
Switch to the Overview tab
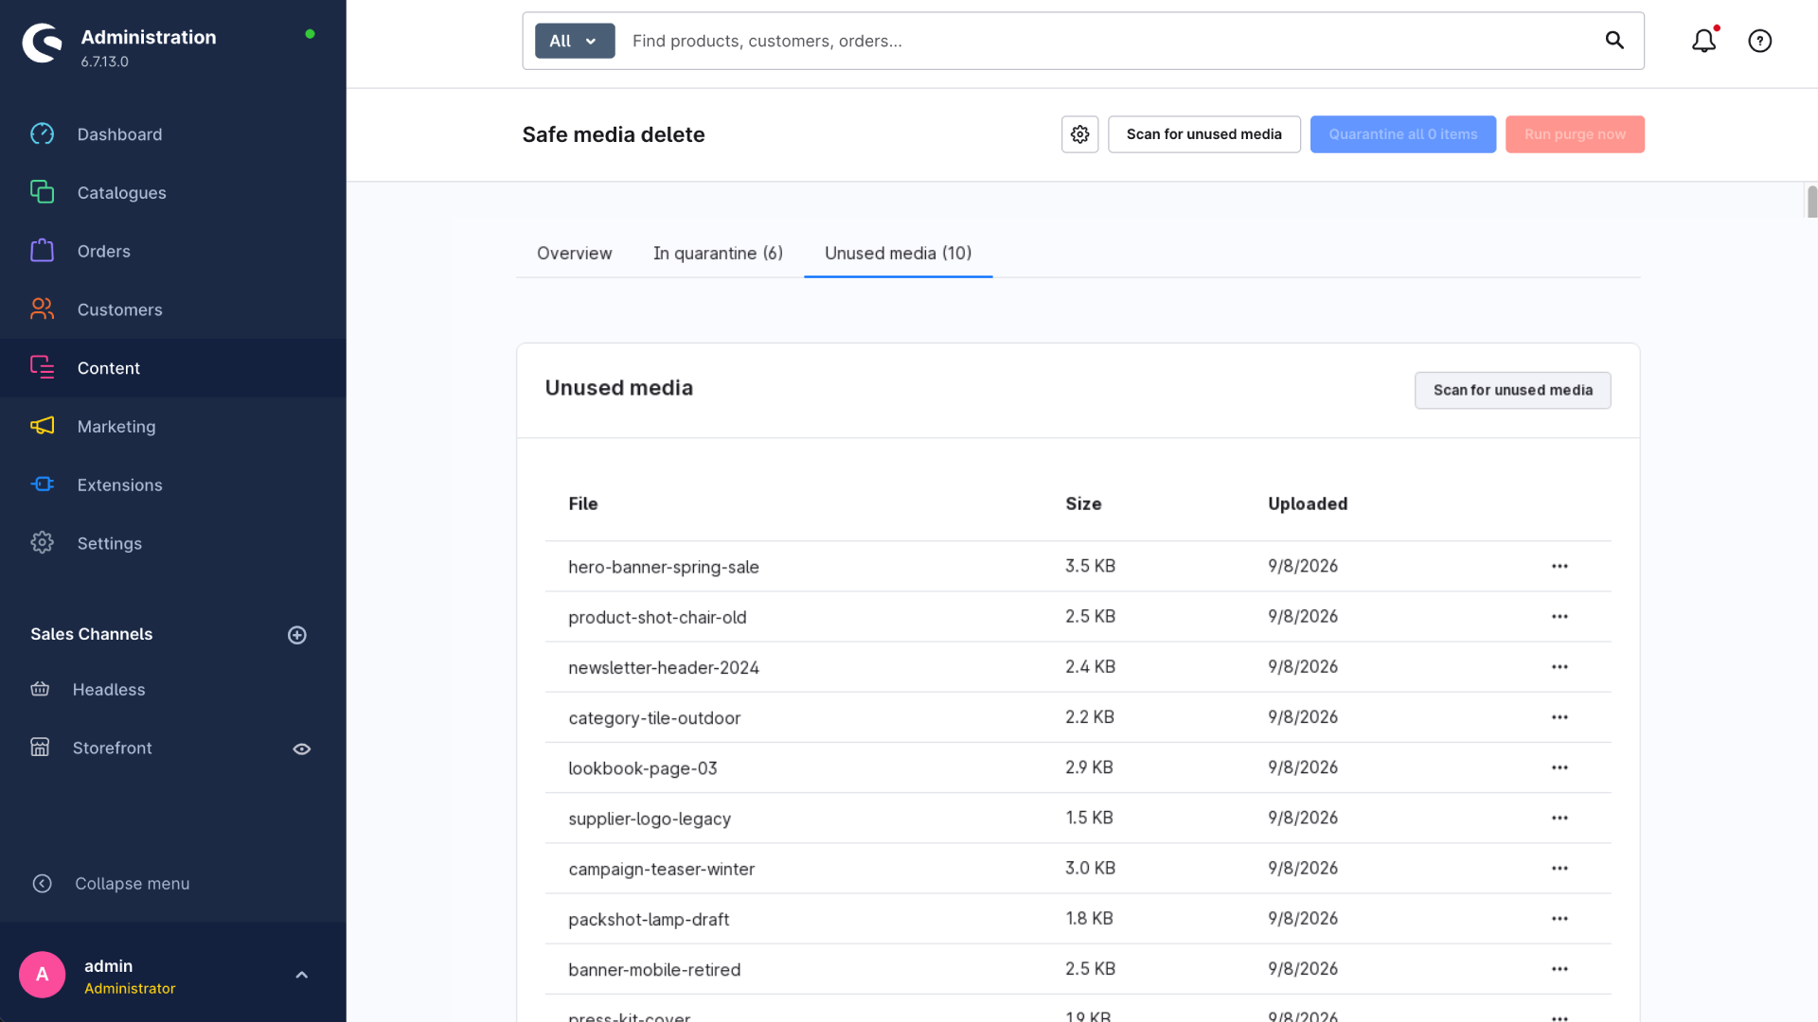(x=575, y=254)
